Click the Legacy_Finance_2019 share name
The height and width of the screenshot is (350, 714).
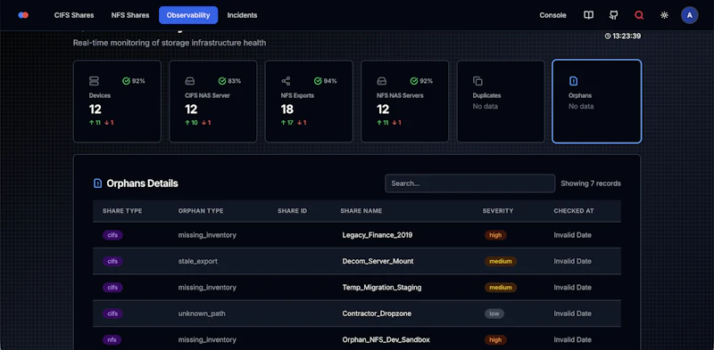(x=378, y=235)
